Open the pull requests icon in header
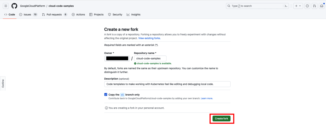This screenshot has width=326, height=128. click(x=314, y=6)
